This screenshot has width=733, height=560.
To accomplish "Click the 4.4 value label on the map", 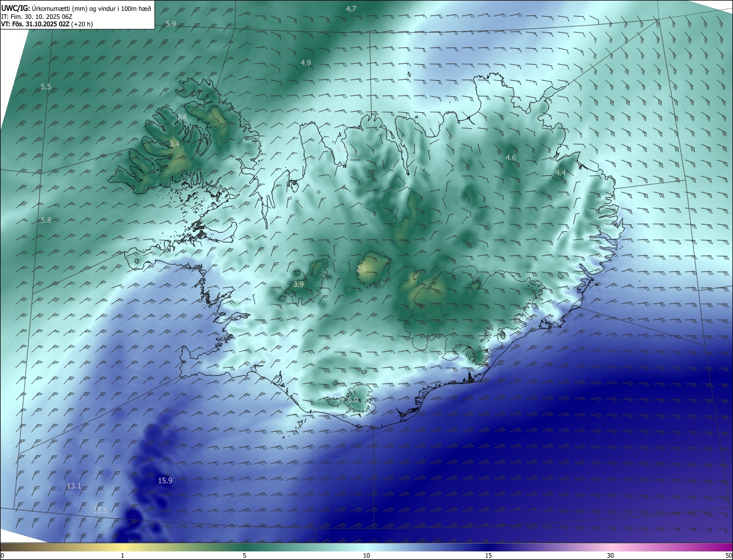I will click(x=561, y=172).
